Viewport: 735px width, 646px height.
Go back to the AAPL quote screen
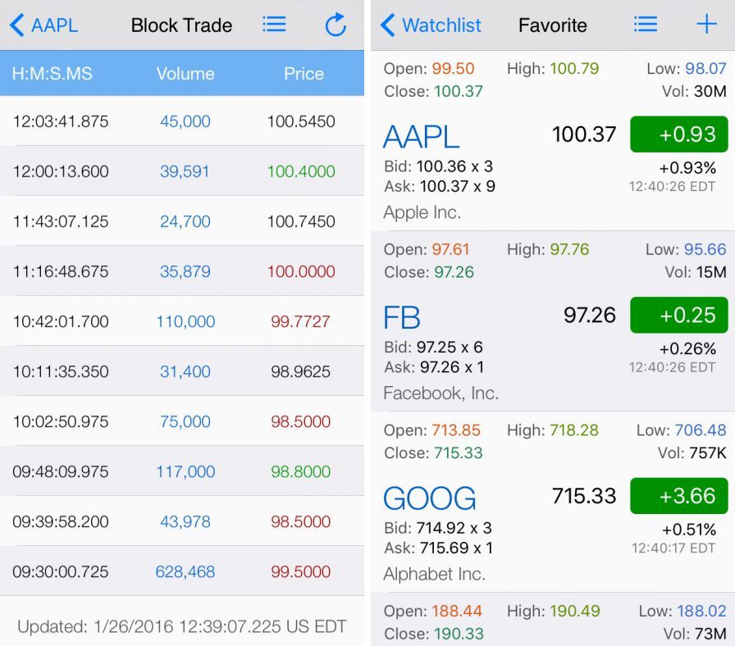click(43, 25)
